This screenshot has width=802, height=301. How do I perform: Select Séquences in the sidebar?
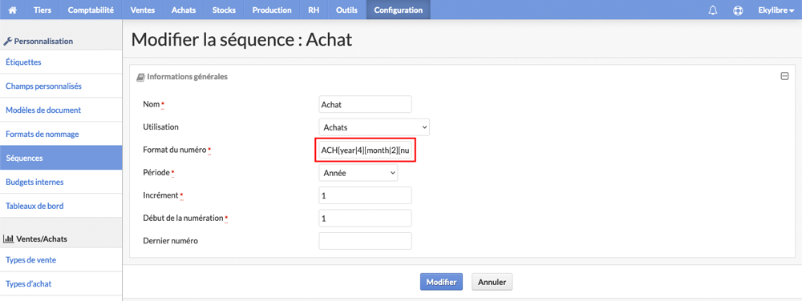61,159
